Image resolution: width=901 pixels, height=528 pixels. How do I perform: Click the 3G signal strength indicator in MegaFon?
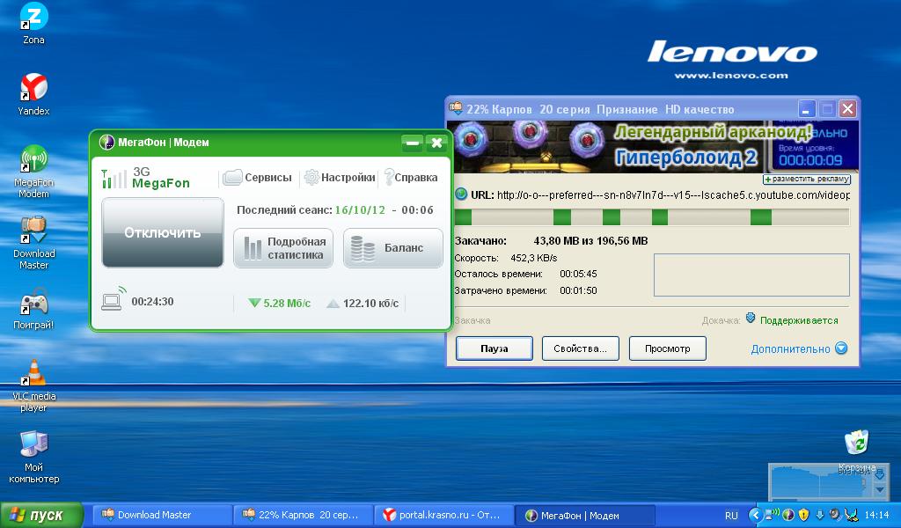pyautogui.click(x=114, y=178)
